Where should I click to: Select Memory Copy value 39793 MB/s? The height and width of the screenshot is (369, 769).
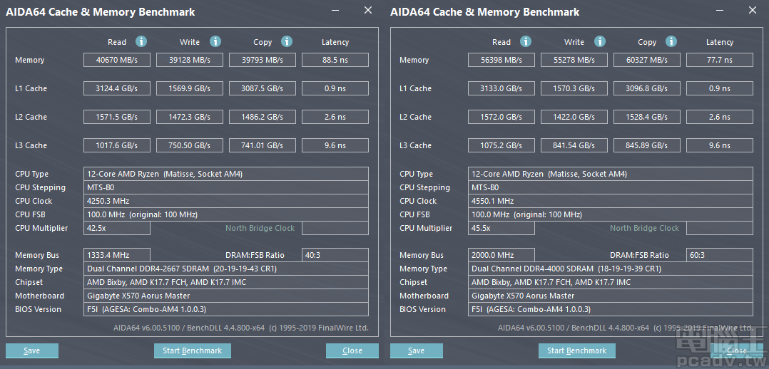point(263,61)
